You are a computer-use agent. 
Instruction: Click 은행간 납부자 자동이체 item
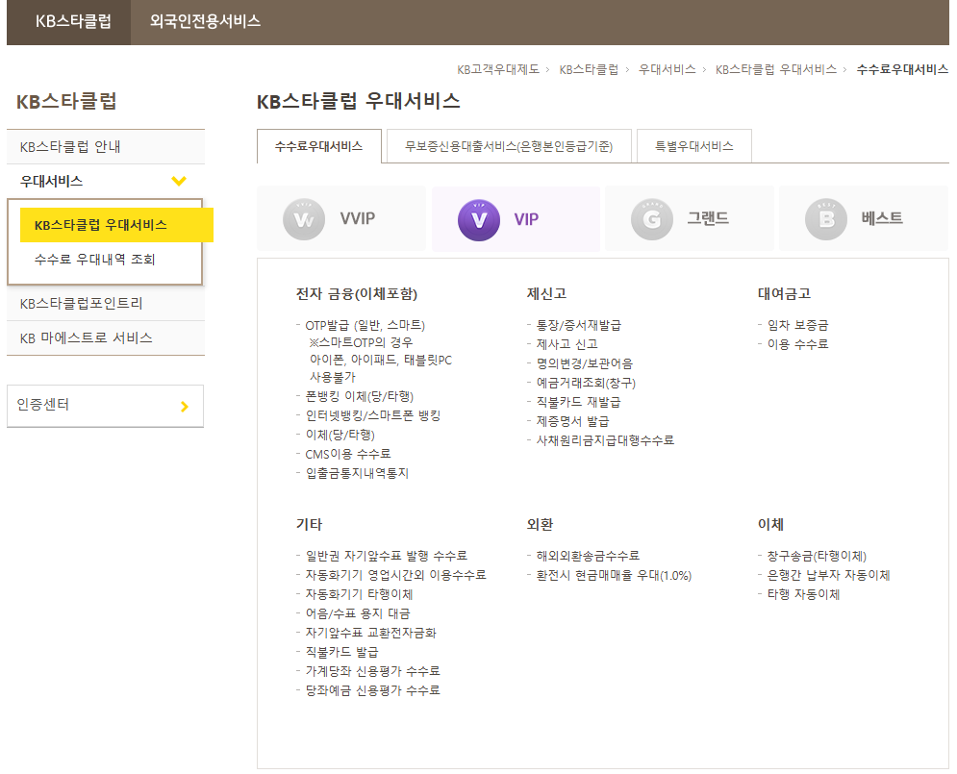point(828,576)
